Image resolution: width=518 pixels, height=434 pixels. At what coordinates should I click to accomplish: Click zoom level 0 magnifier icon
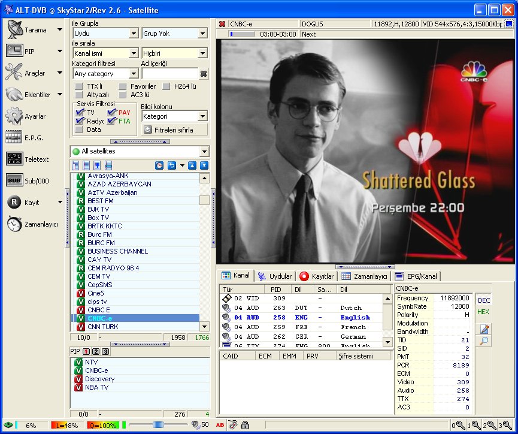click(x=459, y=425)
